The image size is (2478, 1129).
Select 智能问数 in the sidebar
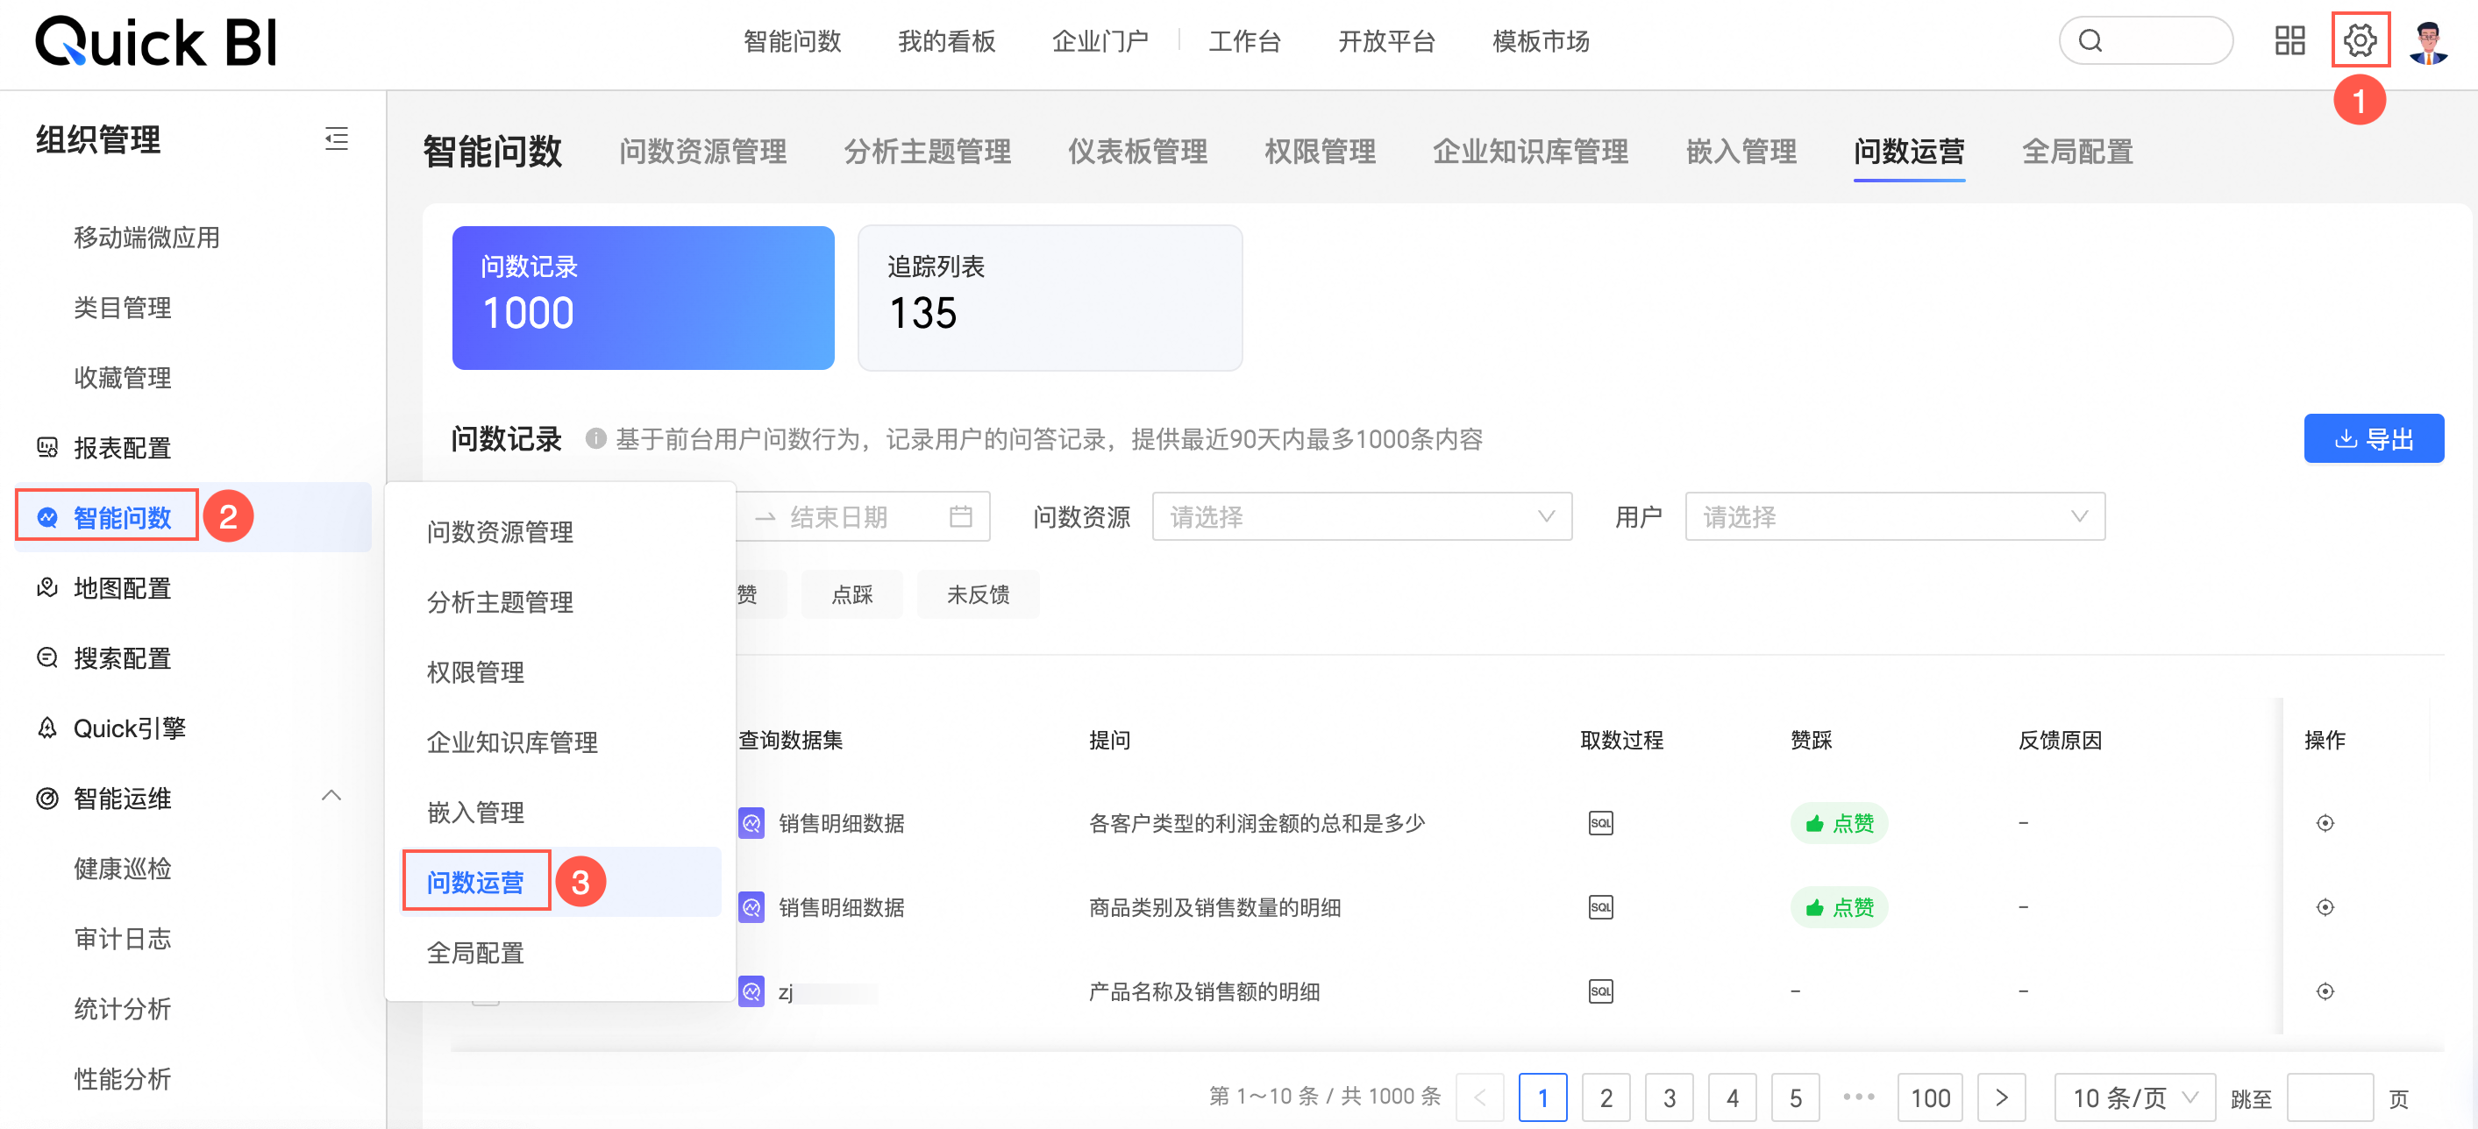click(x=122, y=517)
